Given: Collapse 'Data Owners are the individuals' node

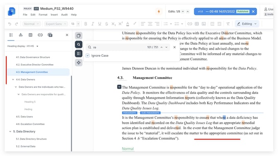Looking at the screenshot, I should click(x=16, y=87).
